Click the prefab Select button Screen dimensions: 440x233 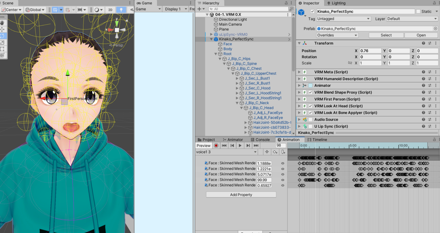[386, 35]
